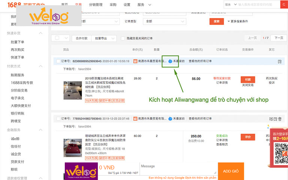
Task: Click orange shop badge on 2020-01-20 order
Action: [x=135, y=61]
